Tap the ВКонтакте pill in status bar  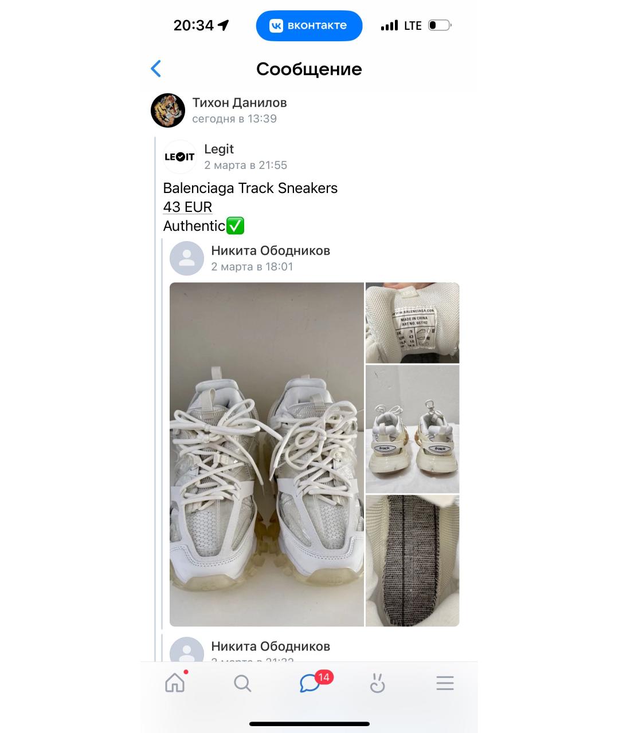click(309, 26)
